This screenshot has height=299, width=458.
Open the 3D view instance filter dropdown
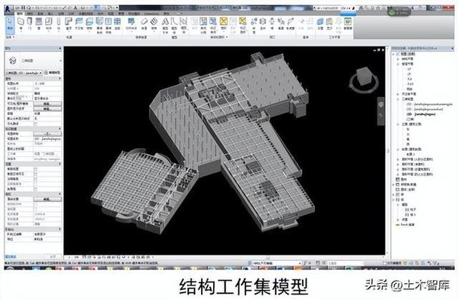tap(24, 73)
